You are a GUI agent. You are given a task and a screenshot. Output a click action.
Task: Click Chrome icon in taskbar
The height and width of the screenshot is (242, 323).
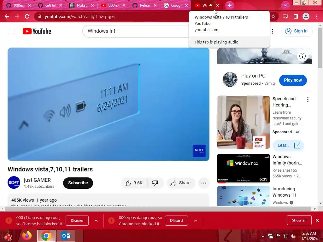tap(46, 236)
